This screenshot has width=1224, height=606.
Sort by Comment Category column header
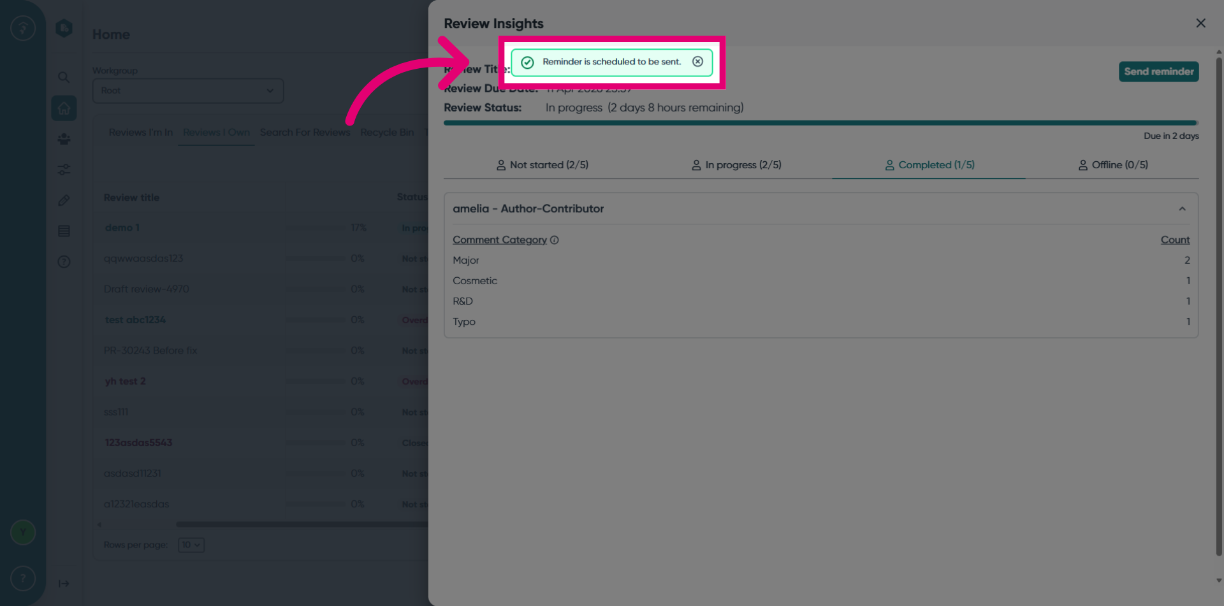(499, 240)
